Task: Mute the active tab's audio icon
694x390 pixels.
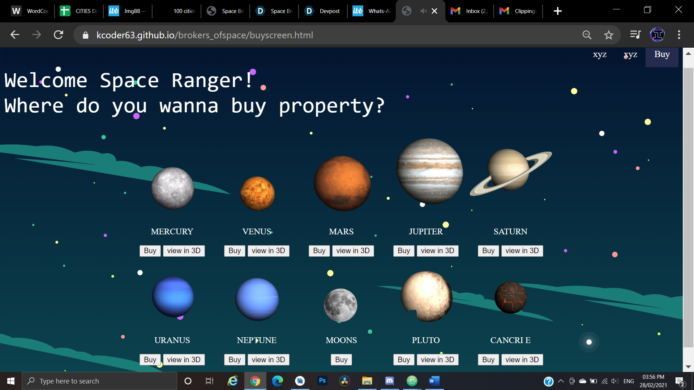Action: click(x=424, y=11)
